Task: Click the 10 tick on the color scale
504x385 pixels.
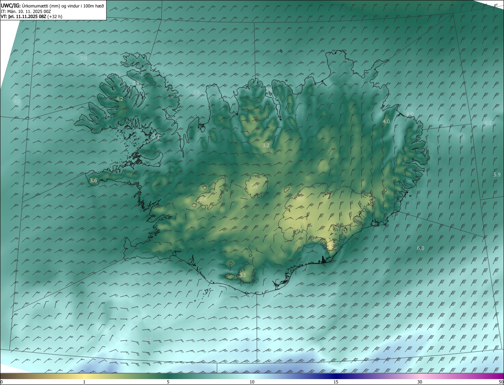Action: tap(252, 382)
